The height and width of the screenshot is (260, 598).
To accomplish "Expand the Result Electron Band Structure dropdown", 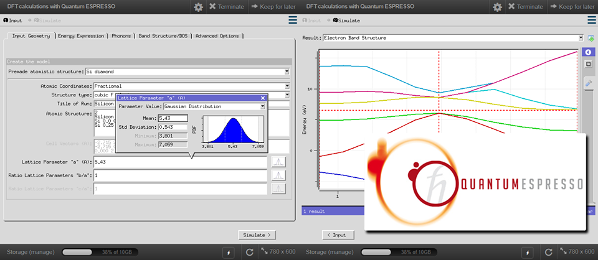I will pos(581,38).
